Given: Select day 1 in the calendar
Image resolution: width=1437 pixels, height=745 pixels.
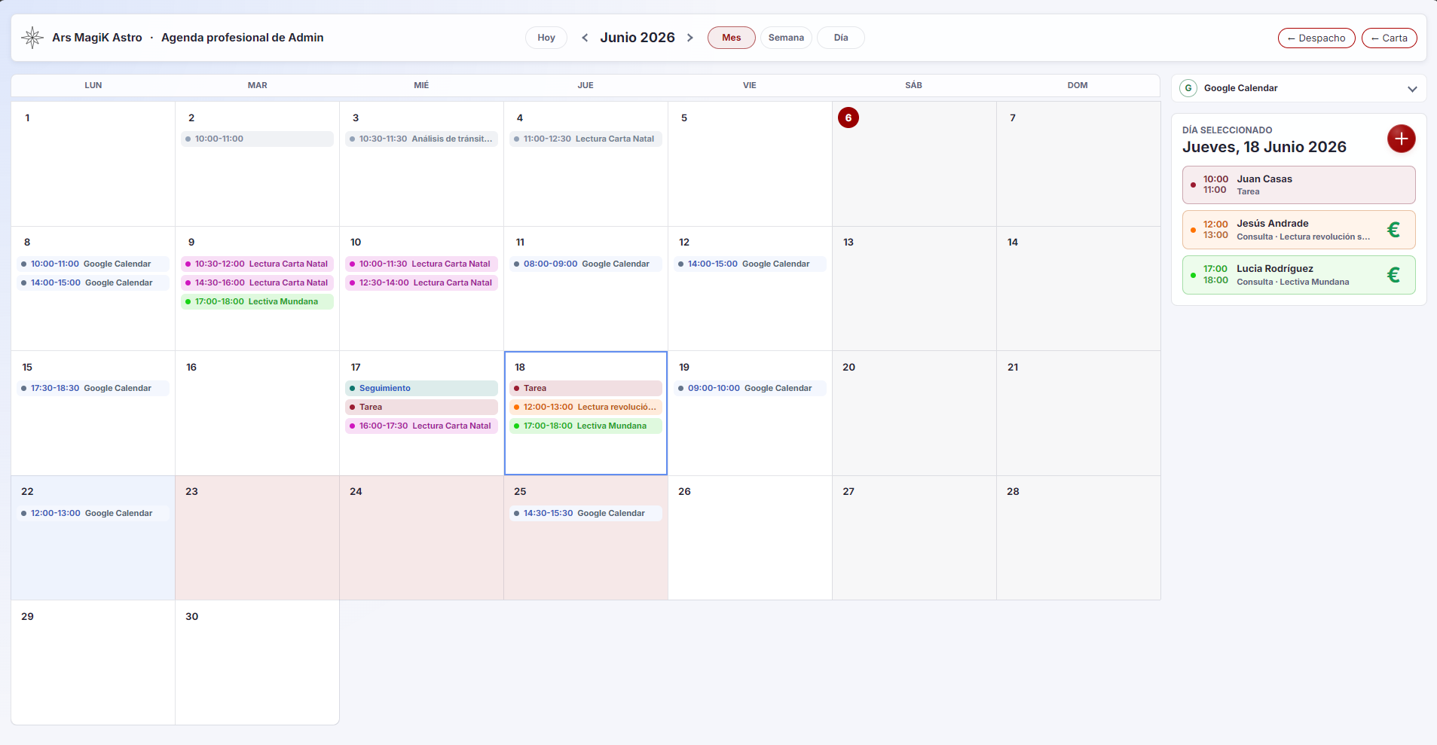Looking at the screenshot, I should 93,163.
